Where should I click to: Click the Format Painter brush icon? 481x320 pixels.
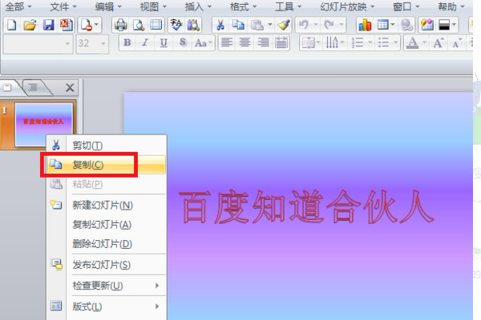pos(284,25)
